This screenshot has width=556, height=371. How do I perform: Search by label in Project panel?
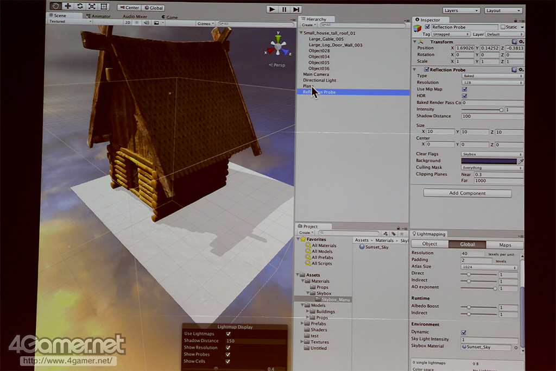(394, 234)
